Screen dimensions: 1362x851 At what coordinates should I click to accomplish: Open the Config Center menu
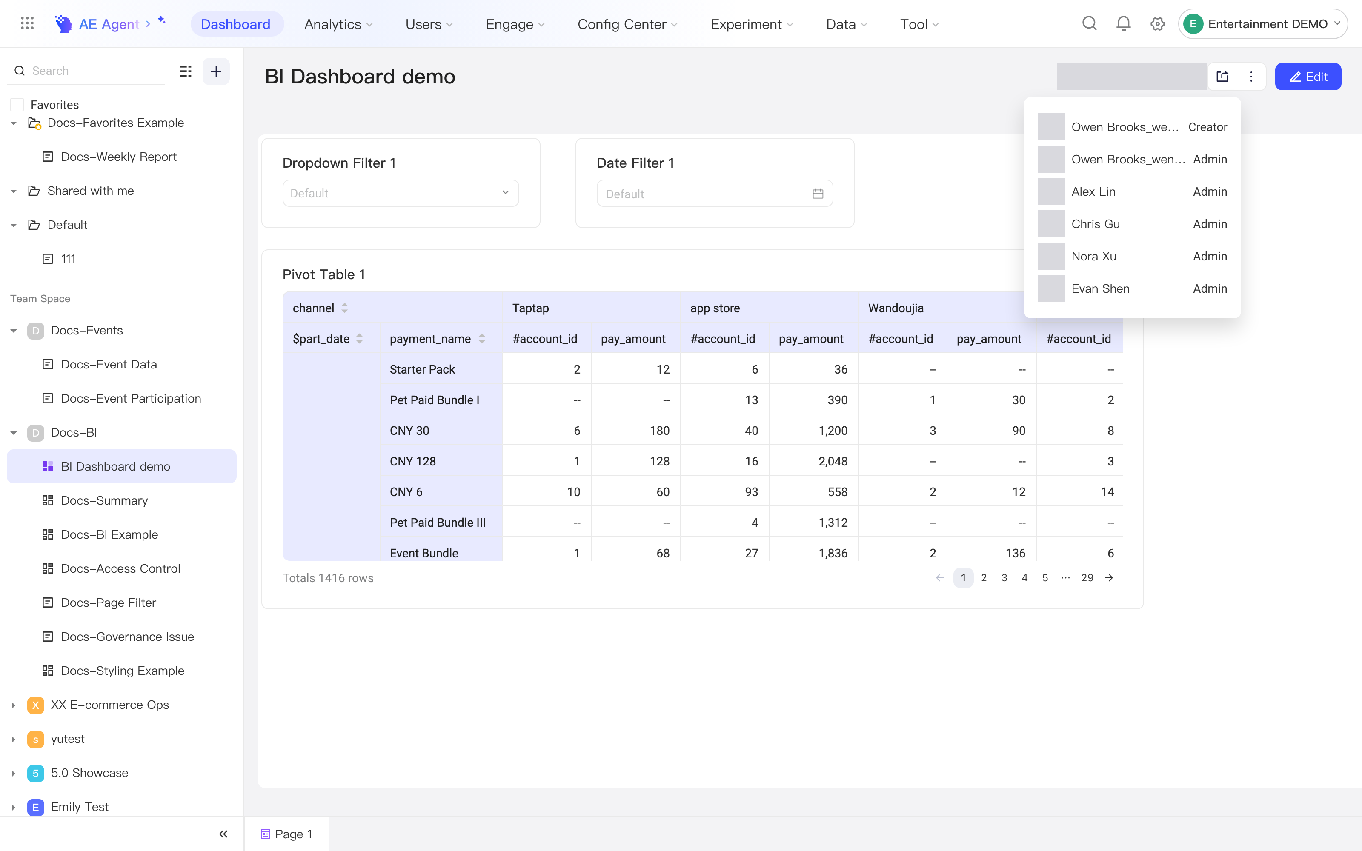click(x=627, y=24)
